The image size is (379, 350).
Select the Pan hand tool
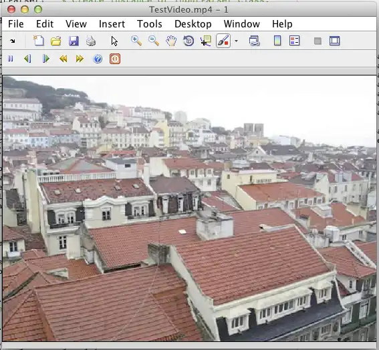(x=171, y=41)
